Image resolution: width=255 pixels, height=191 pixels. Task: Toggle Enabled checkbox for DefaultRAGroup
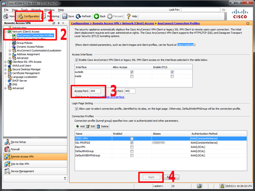(x=132, y=151)
